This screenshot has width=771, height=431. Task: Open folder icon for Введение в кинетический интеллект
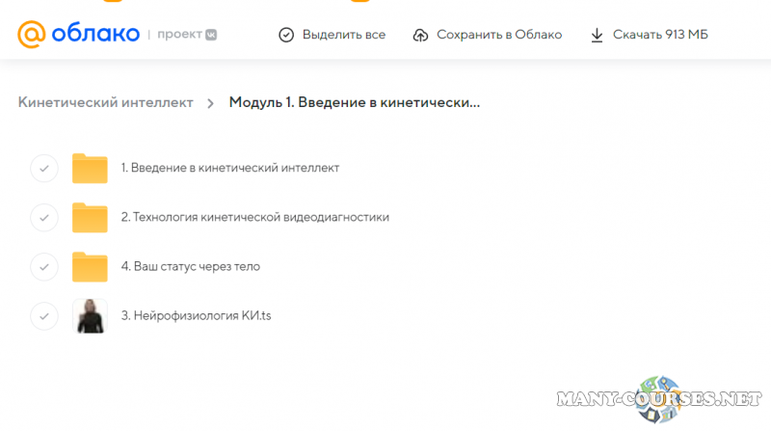point(90,168)
